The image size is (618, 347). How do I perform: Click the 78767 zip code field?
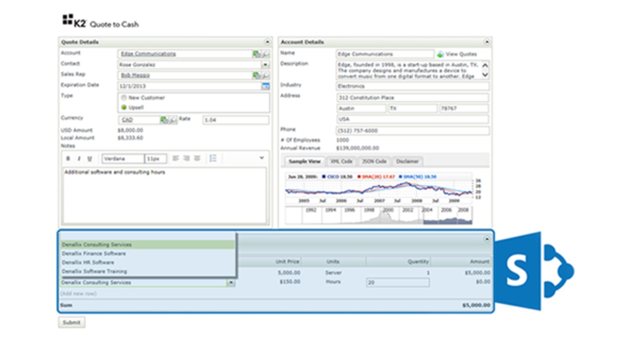(x=464, y=108)
